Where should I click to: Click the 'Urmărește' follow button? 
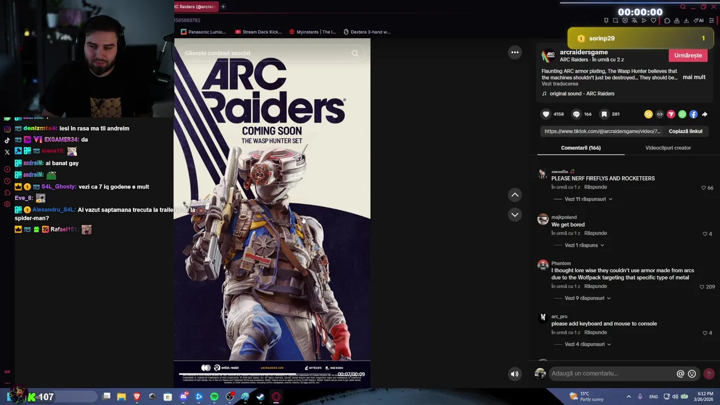(688, 55)
